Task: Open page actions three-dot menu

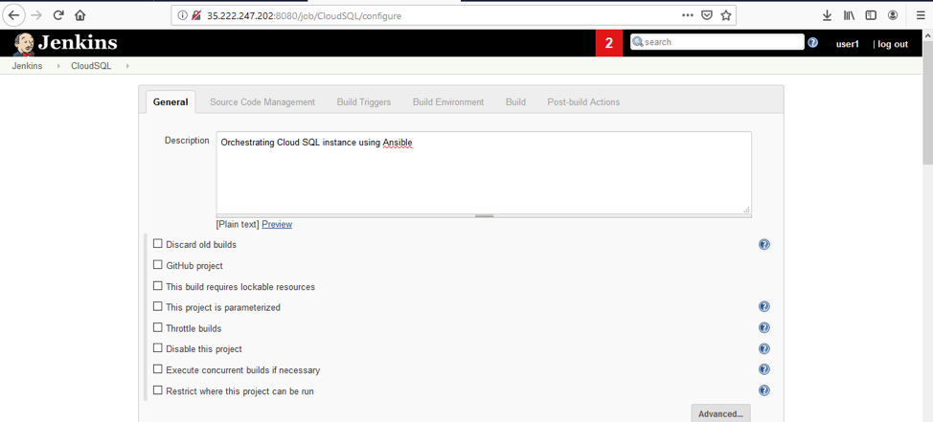Action: coord(687,15)
